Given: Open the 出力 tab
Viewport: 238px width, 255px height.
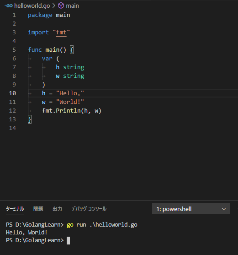Looking at the screenshot, I should [x=57, y=209].
